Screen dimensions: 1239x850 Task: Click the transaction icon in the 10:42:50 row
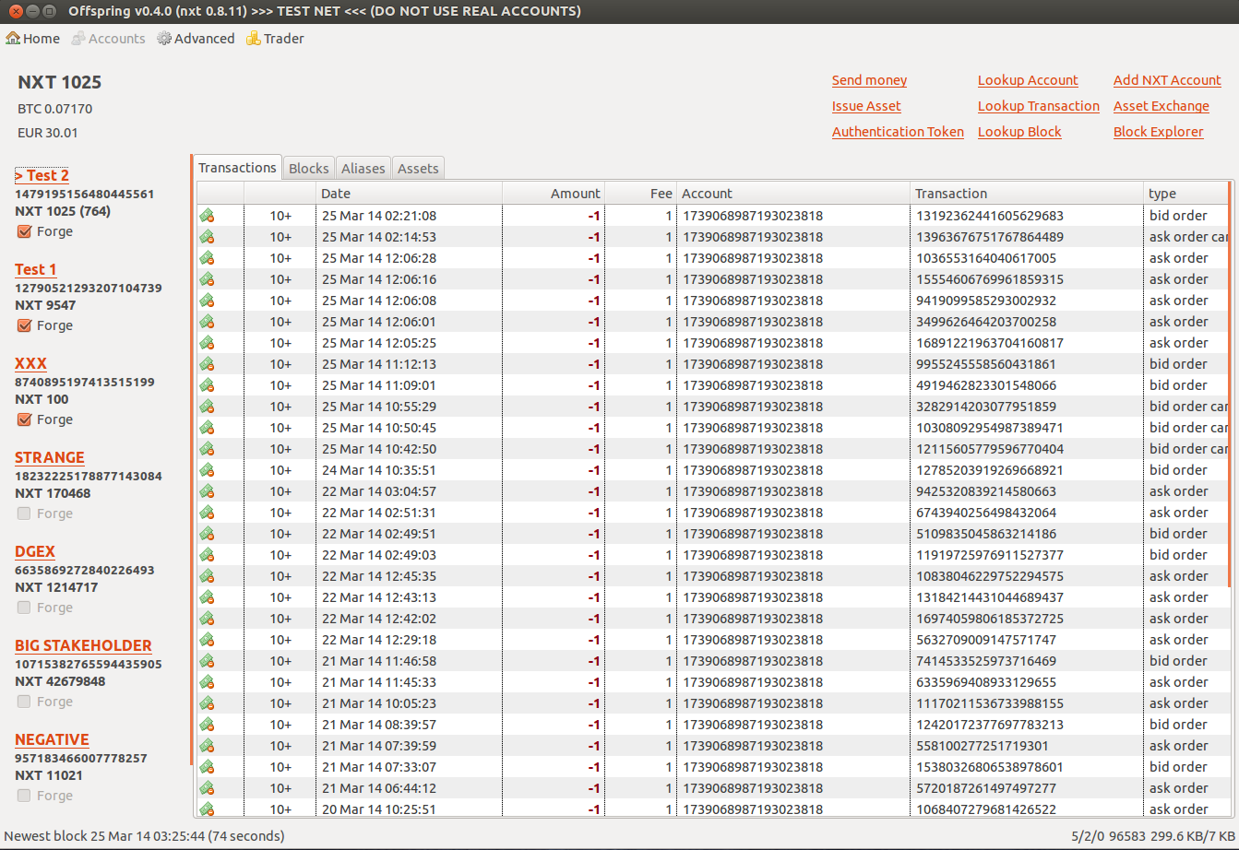207,449
